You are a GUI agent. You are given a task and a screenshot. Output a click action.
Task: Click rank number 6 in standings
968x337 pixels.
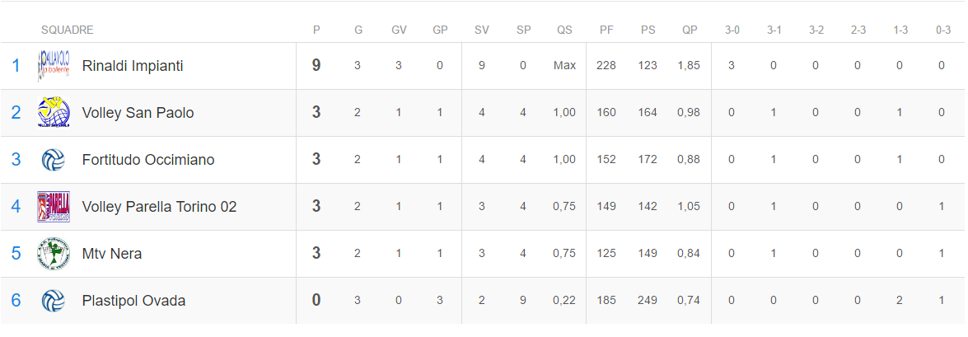pyautogui.click(x=16, y=301)
